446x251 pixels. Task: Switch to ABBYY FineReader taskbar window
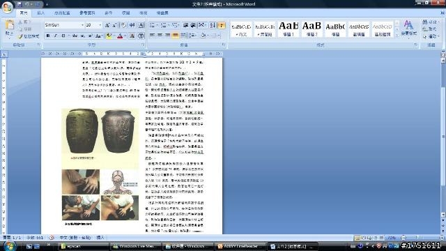240,246
